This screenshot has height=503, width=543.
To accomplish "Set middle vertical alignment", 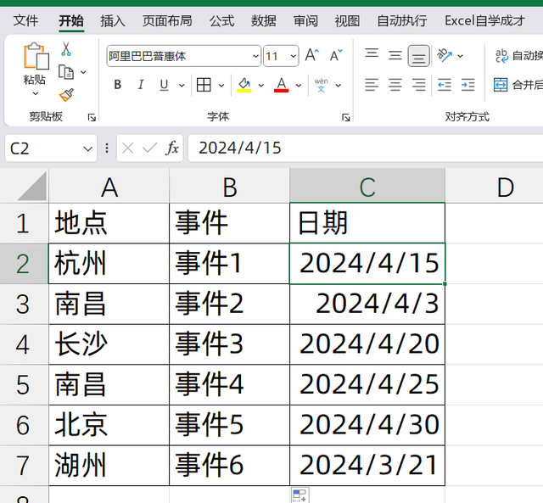I will click(x=395, y=55).
